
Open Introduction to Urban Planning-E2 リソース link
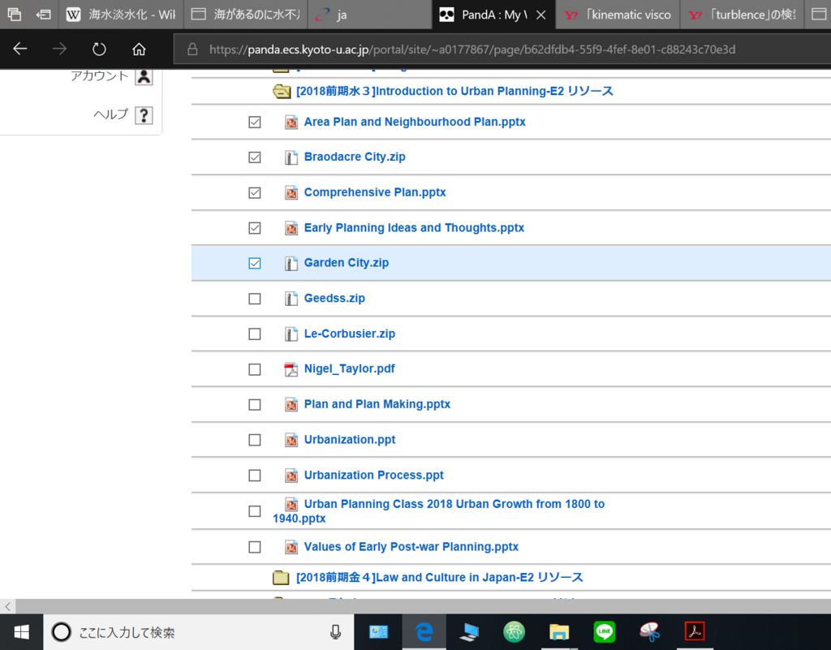pos(454,91)
